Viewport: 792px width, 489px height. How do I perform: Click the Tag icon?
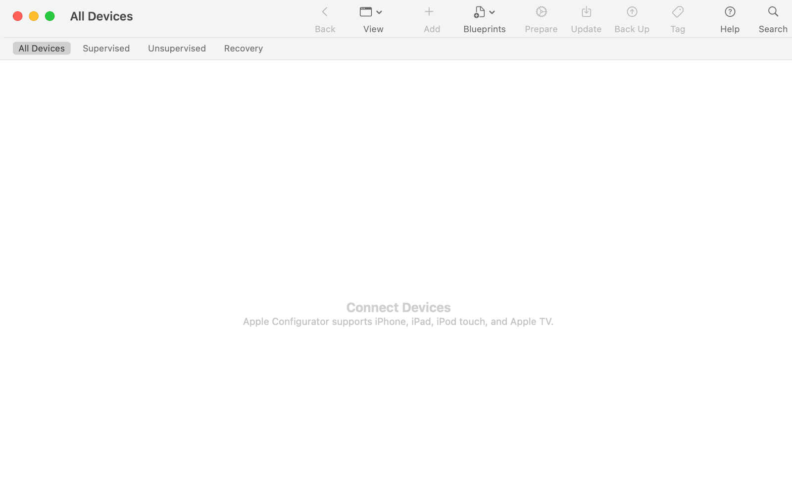(x=678, y=11)
